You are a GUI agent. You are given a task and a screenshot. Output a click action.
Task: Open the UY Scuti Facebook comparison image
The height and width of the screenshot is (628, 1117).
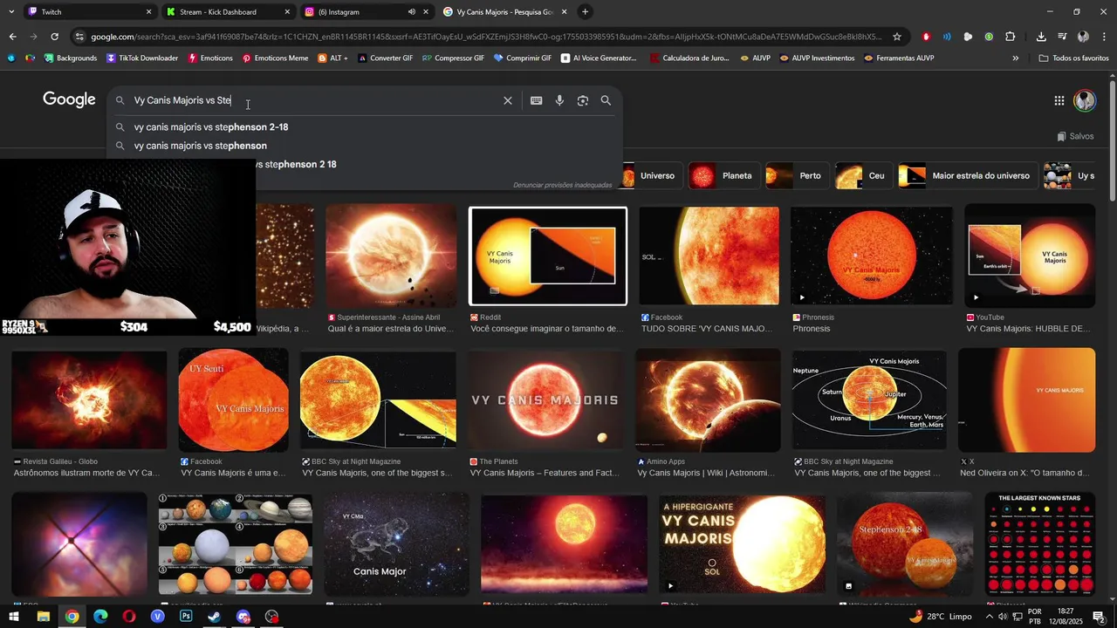(233, 399)
